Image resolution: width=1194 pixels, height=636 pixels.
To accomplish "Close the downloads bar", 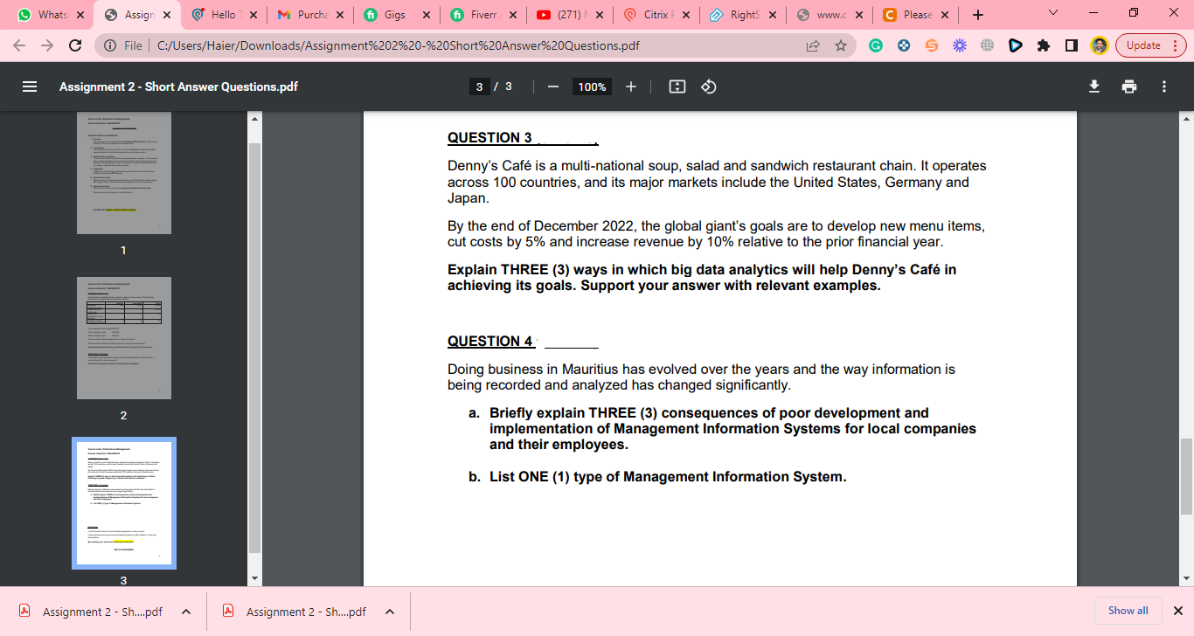I will 1177,611.
